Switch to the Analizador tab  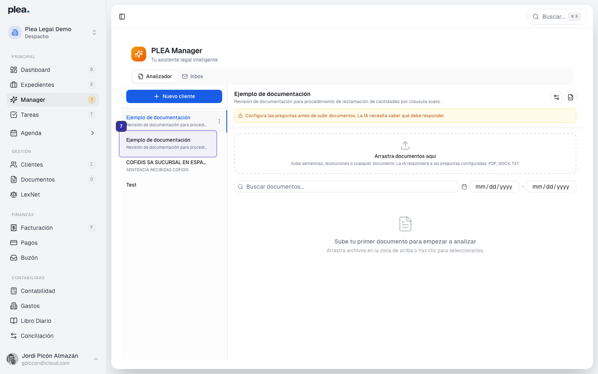pyautogui.click(x=154, y=76)
